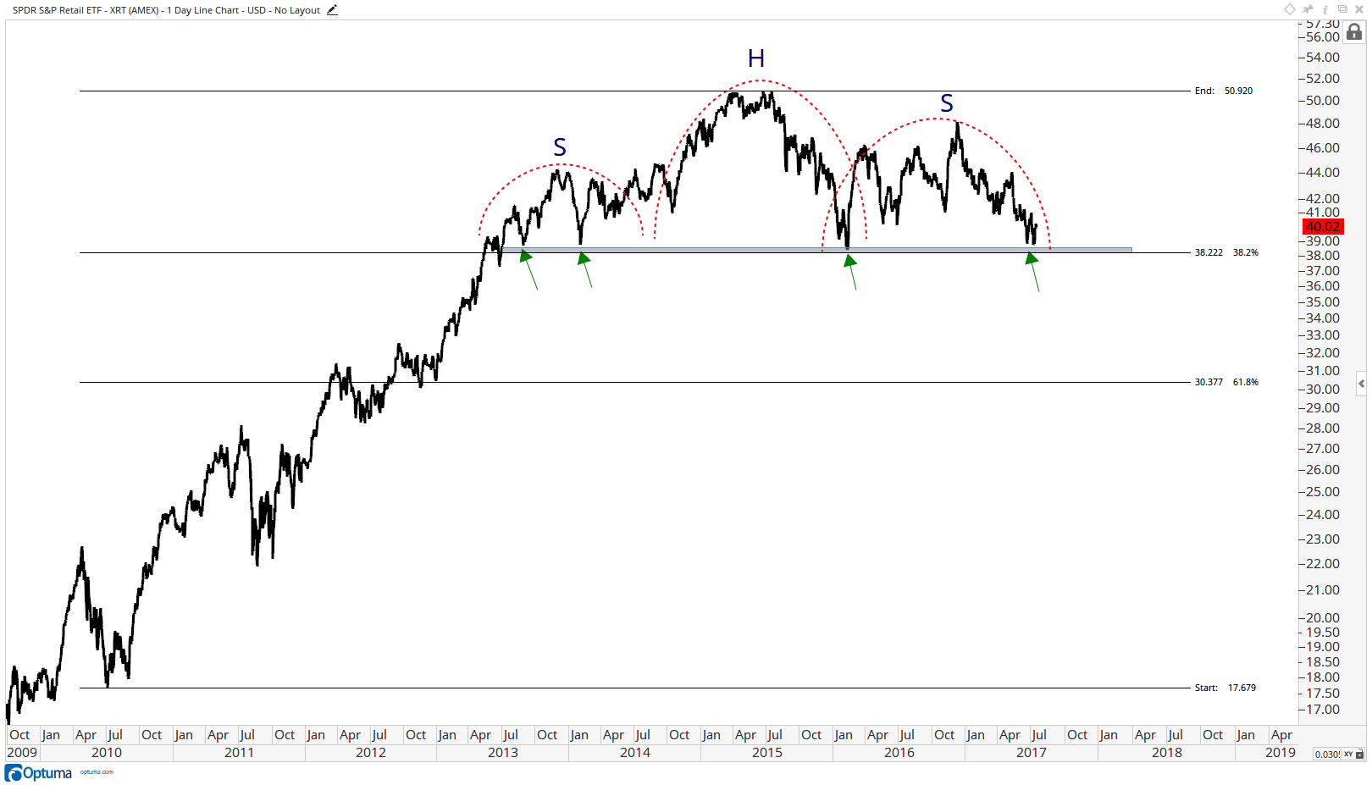This screenshot has height=785, width=1372.
Task: Click the 2009 year label on time axis
Action: (x=22, y=752)
